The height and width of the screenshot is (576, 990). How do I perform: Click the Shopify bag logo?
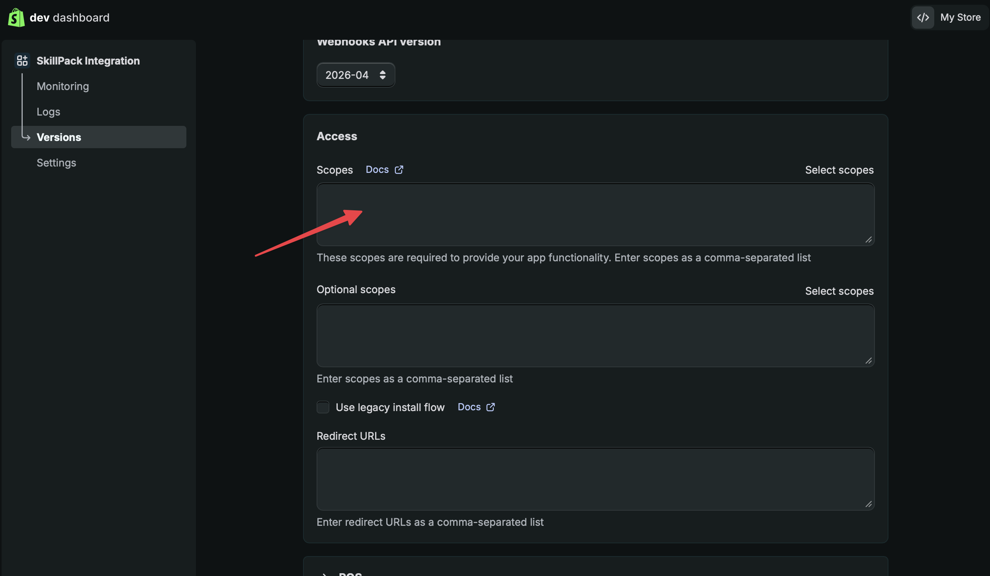pos(16,18)
